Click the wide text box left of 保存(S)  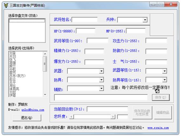[x=101, y=97]
